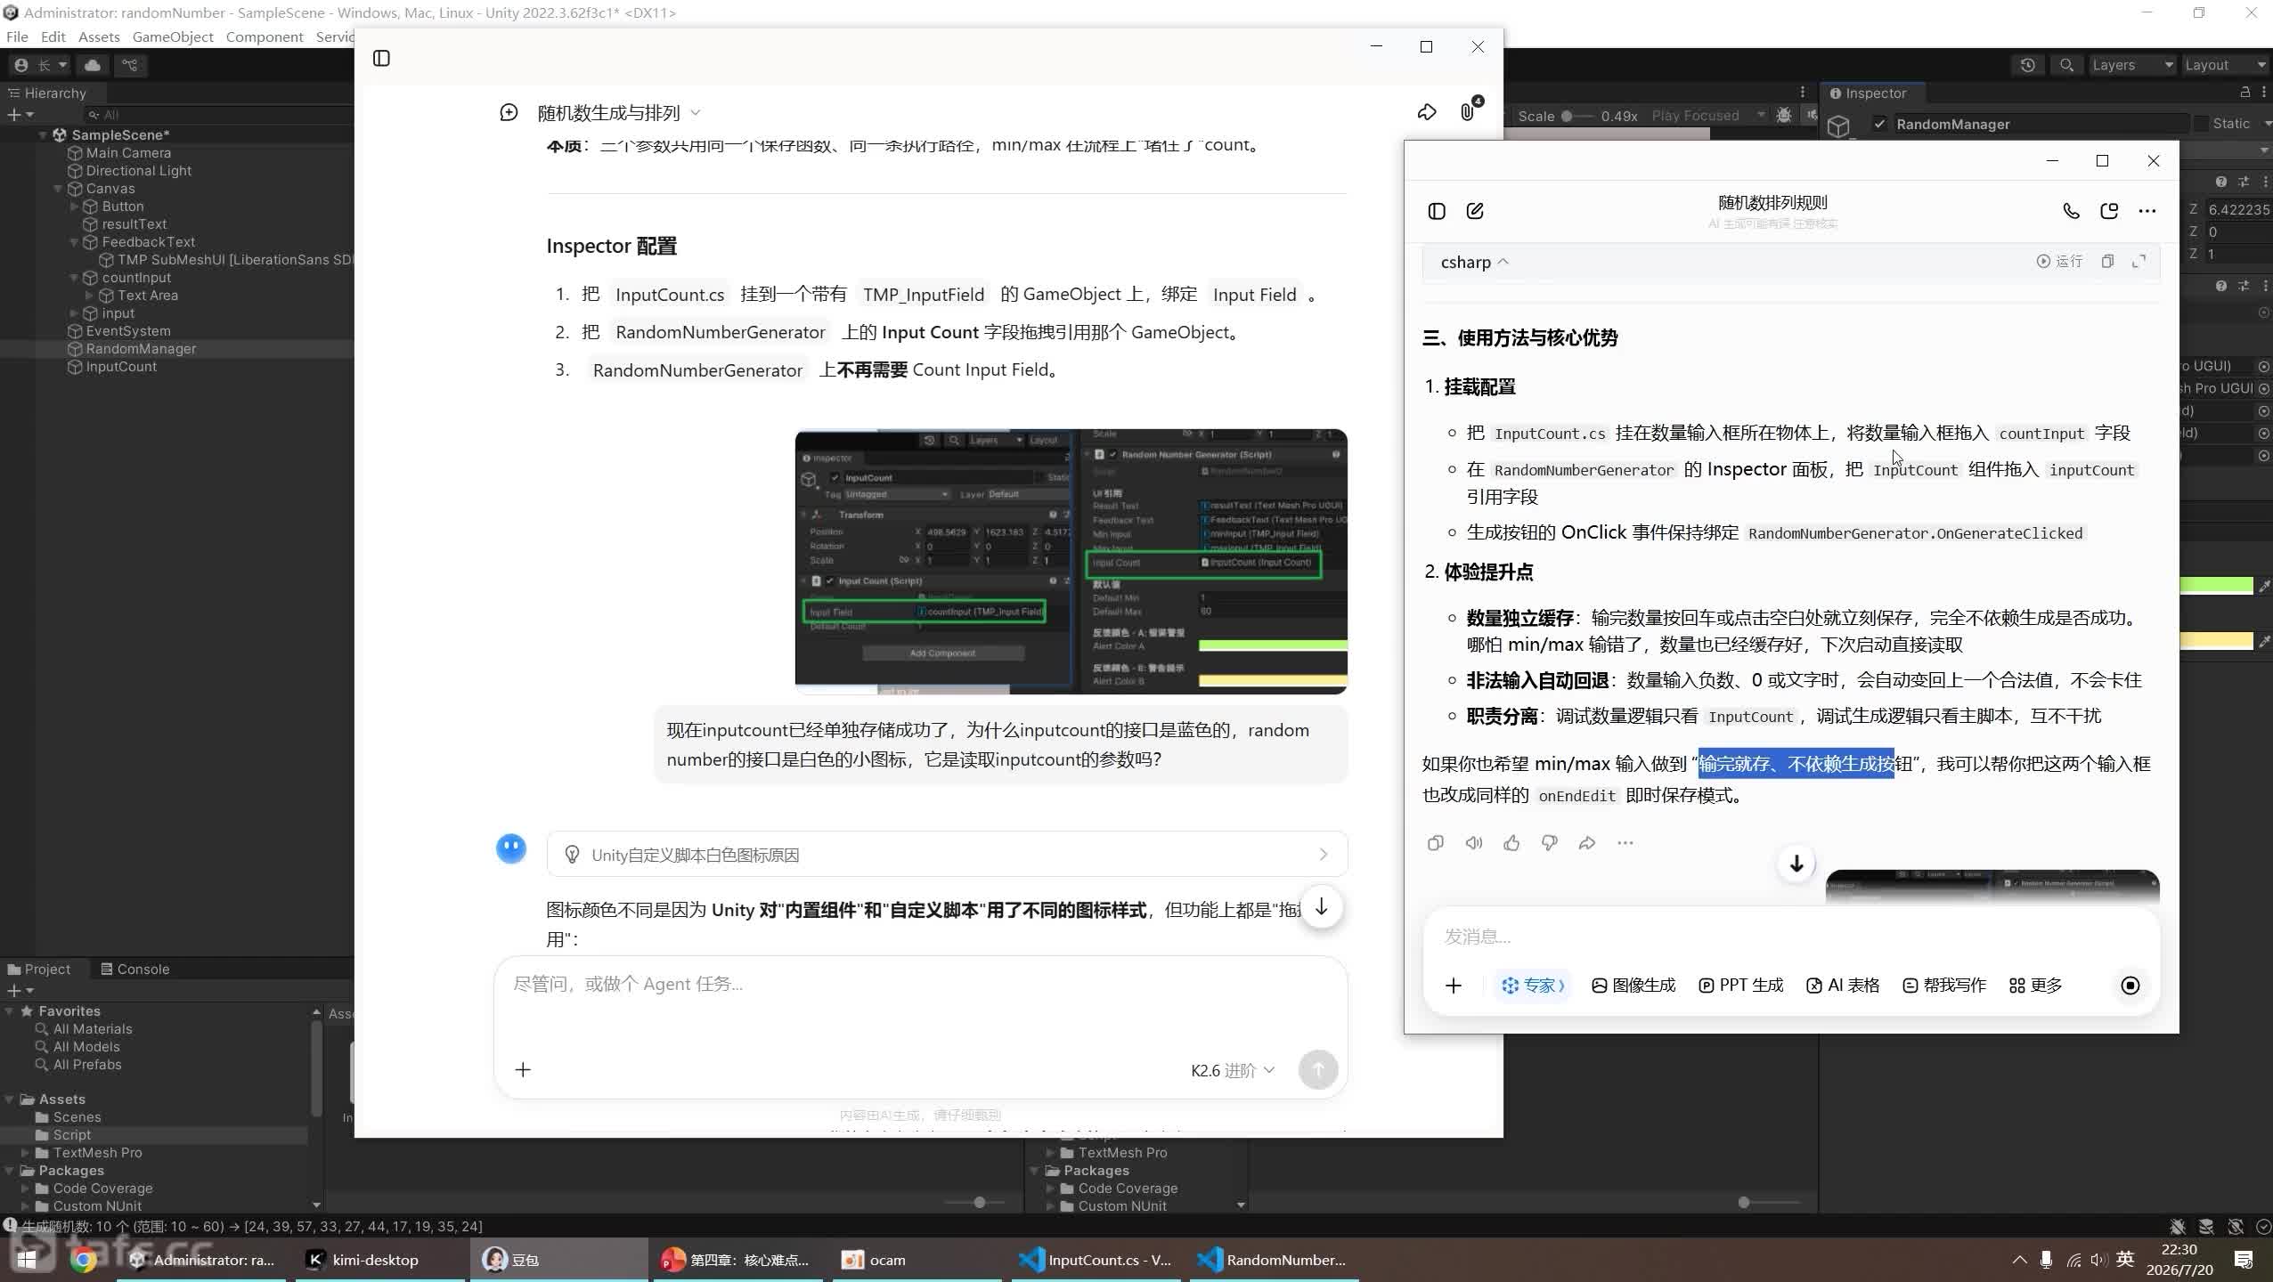Open the Unity Layers dropdown
Screen dimensions: 2273x1282
click(2132, 65)
